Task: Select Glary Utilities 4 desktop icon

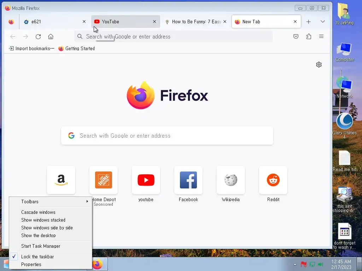Action: coord(344,126)
